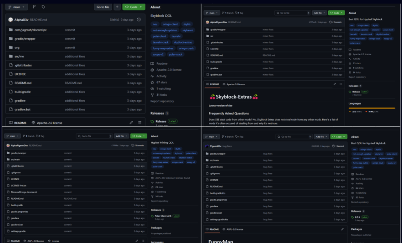
Task: Open oringo-client topic tag in Skyblock QOL About
Action: click(x=170, y=24)
